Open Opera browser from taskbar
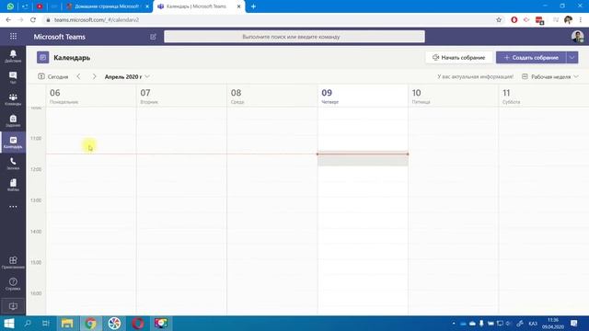The image size is (589, 331). coord(137,323)
